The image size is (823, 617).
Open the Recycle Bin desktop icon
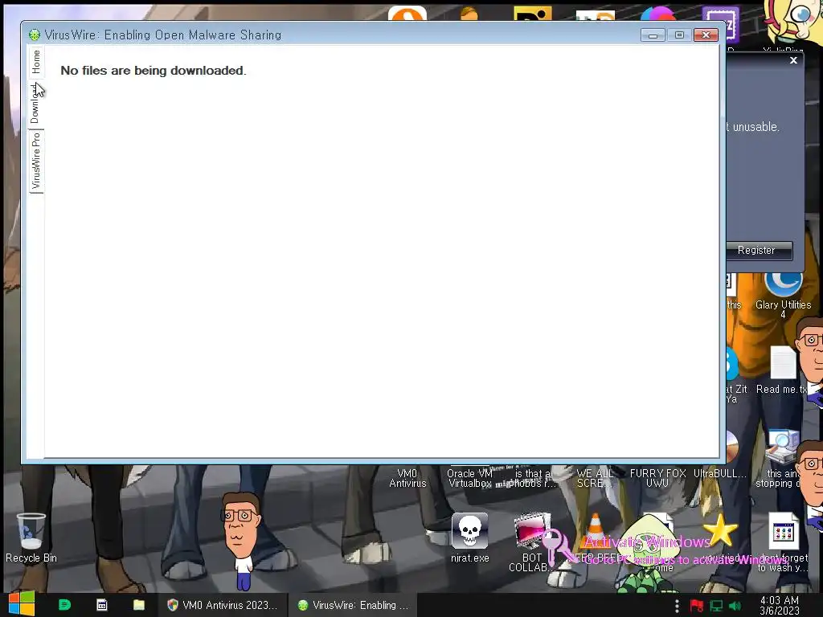31,537
